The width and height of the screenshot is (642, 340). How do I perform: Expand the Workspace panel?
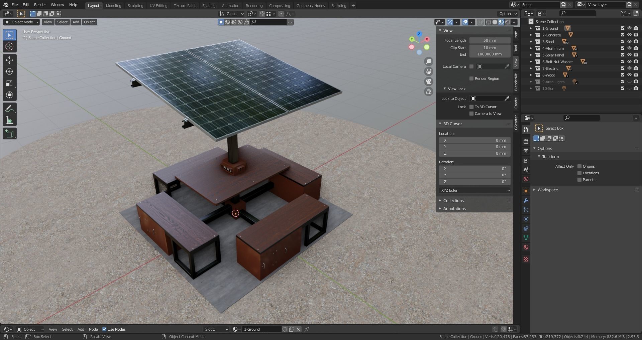point(547,190)
